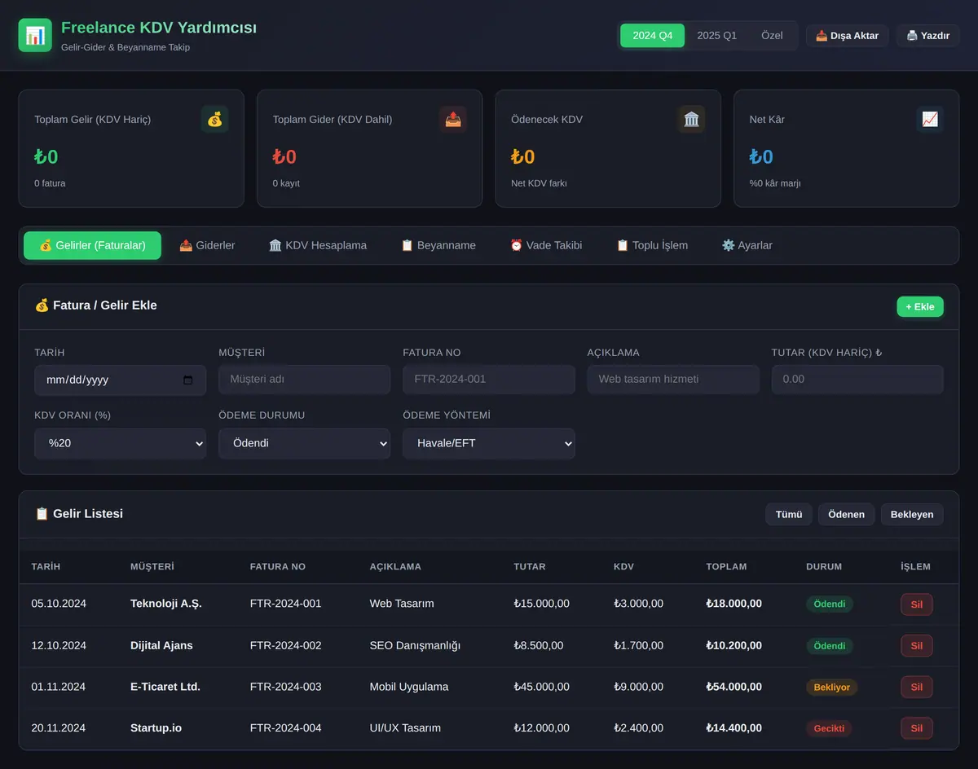Go to the Vade Takibi tab
Viewport: 978px width, 769px height.
[546, 245]
